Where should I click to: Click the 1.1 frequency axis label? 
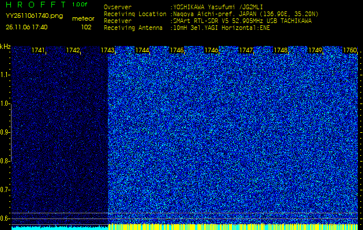coord(5,75)
